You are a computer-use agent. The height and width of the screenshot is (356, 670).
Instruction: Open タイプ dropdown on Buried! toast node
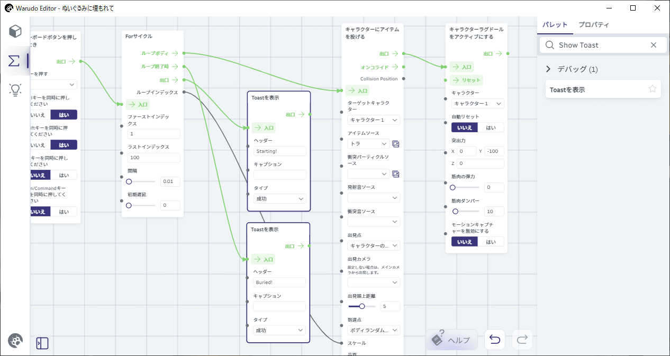279,330
